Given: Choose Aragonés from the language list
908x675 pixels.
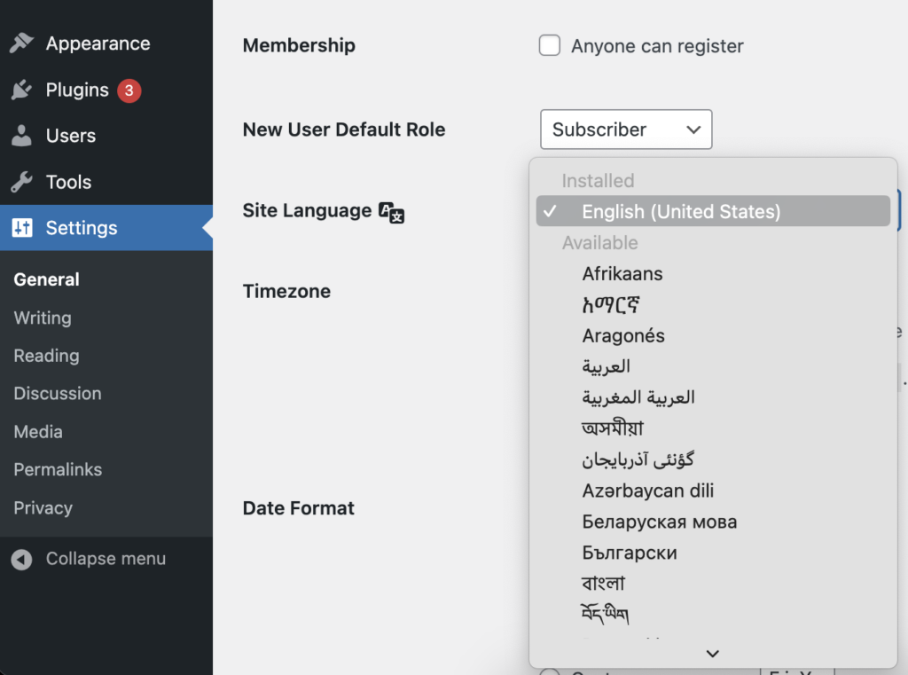Looking at the screenshot, I should [x=623, y=336].
